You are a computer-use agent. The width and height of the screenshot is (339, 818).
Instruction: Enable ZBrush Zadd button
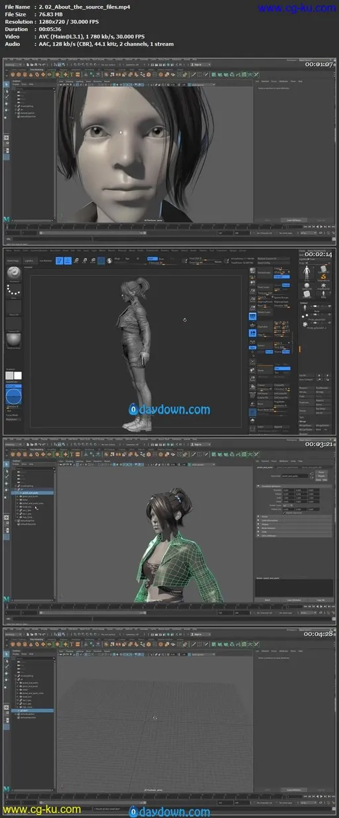tap(152, 259)
